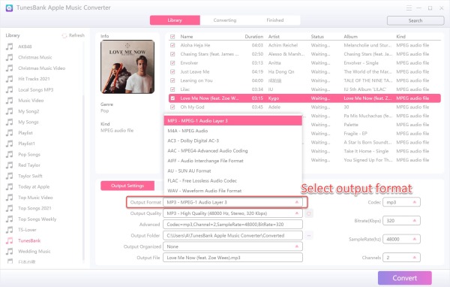Click the TunesBank app logo icon
Image resolution: width=450 pixels, height=287 pixels.
tap(9, 8)
